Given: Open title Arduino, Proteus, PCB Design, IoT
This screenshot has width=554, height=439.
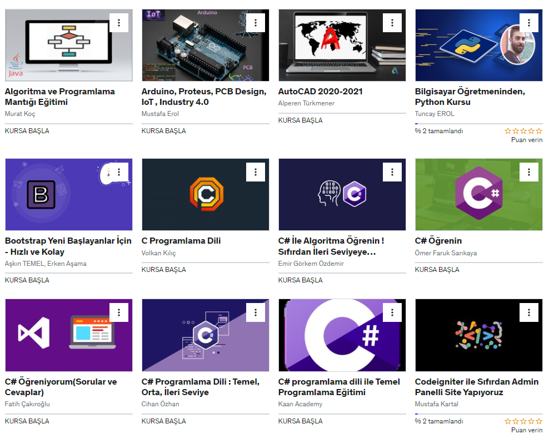Looking at the screenshot, I should point(204,97).
